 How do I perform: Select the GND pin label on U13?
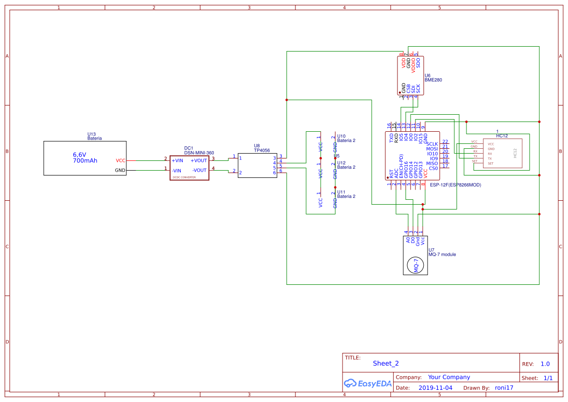pyautogui.click(x=120, y=170)
